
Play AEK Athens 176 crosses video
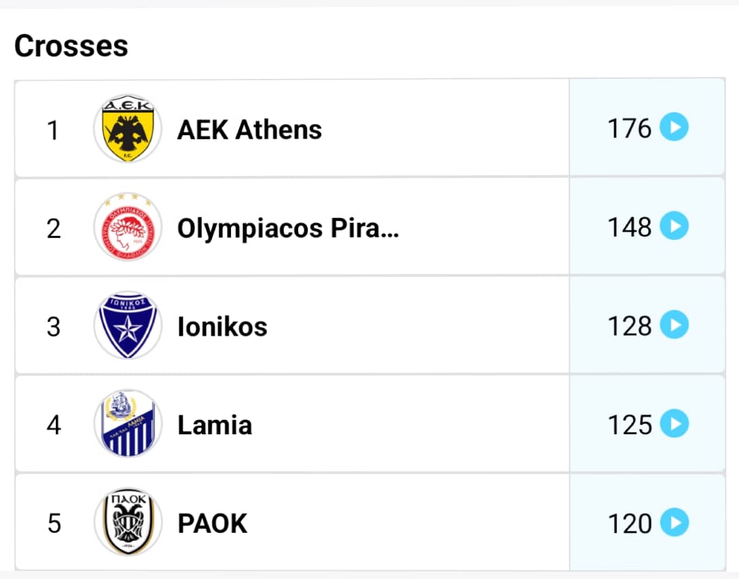coord(674,127)
